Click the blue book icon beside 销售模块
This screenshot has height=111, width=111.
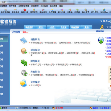24,41
